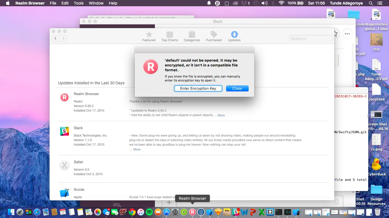
Task: Select the cfxr desktop icon
Action: [x=376, y=42]
